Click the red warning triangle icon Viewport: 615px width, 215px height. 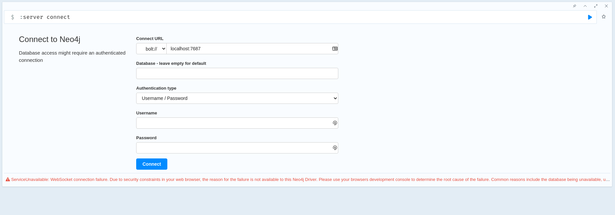pyautogui.click(x=8, y=180)
